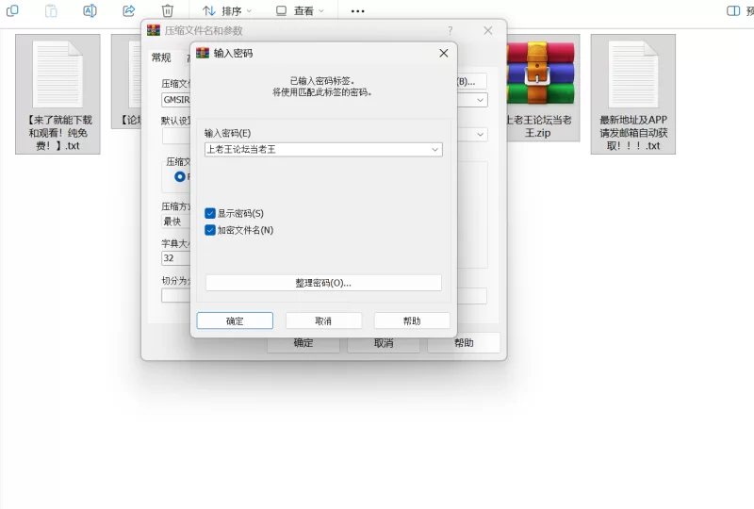
Task: Switch to the 常规 tab
Action: coord(161,57)
